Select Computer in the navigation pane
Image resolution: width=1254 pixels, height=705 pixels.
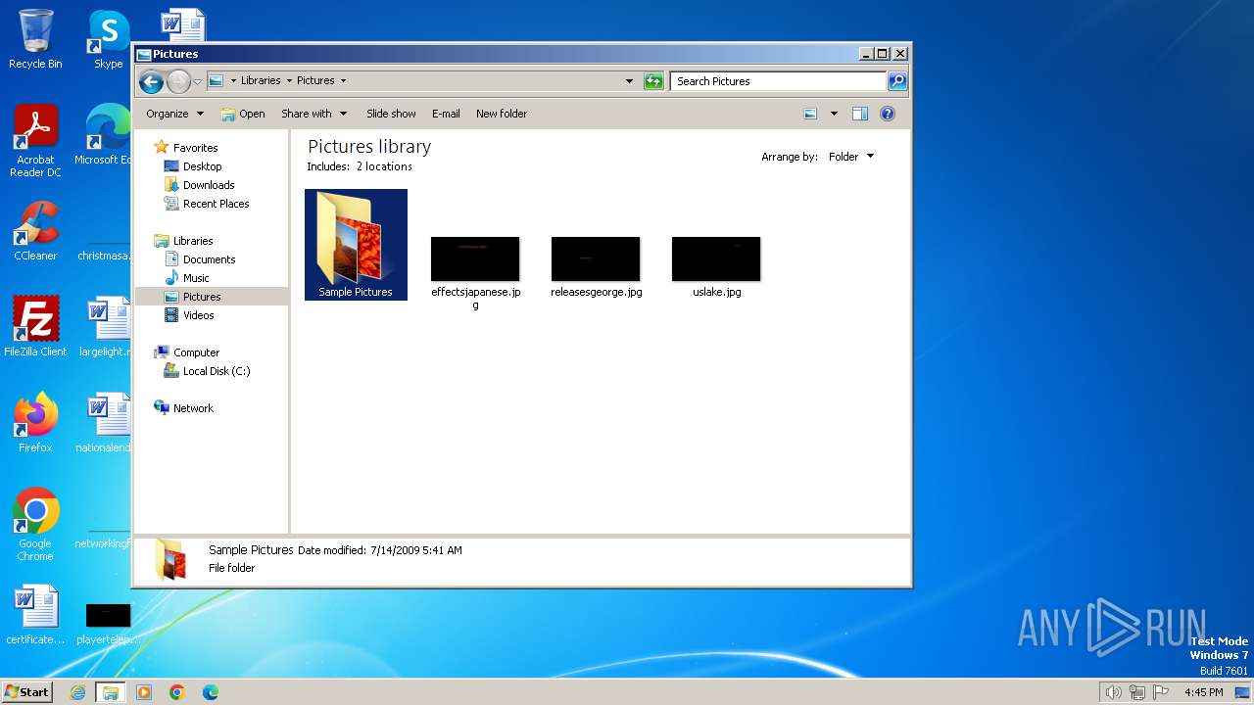click(x=196, y=352)
